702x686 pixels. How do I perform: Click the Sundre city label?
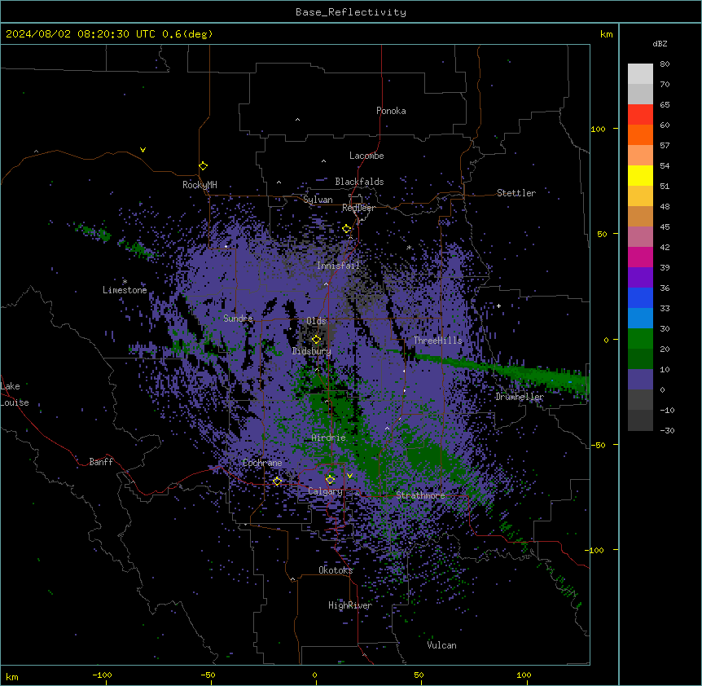[238, 319]
